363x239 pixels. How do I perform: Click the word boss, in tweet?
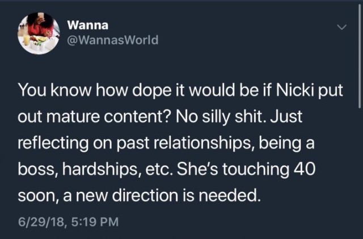tap(38, 169)
